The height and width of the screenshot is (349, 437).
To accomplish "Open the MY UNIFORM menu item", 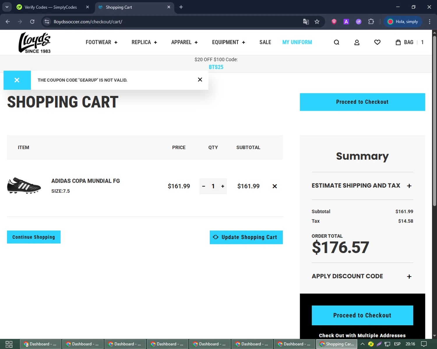I will coord(297,42).
